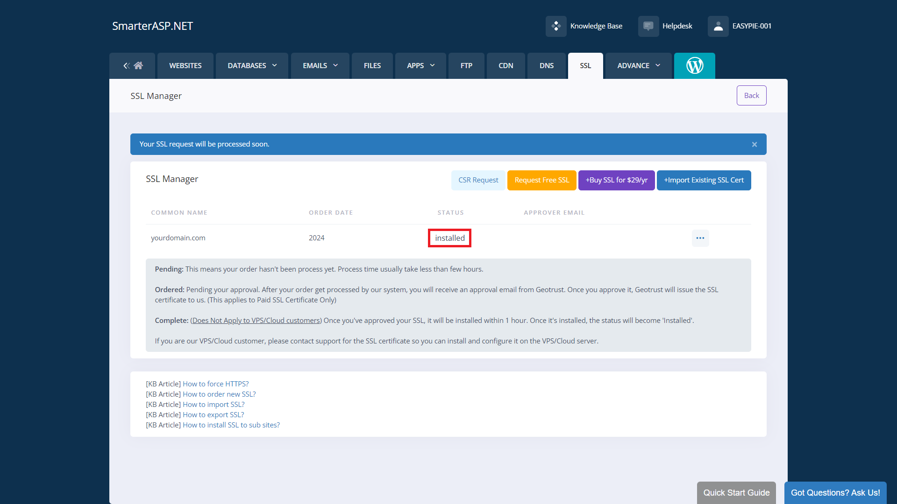Open the Knowledge Base
The image size is (897, 504).
(584, 26)
